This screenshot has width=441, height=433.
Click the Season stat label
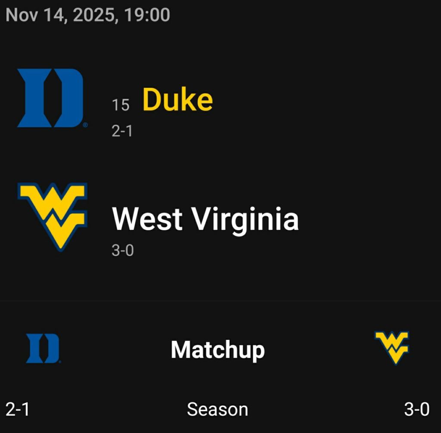pyautogui.click(x=217, y=409)
